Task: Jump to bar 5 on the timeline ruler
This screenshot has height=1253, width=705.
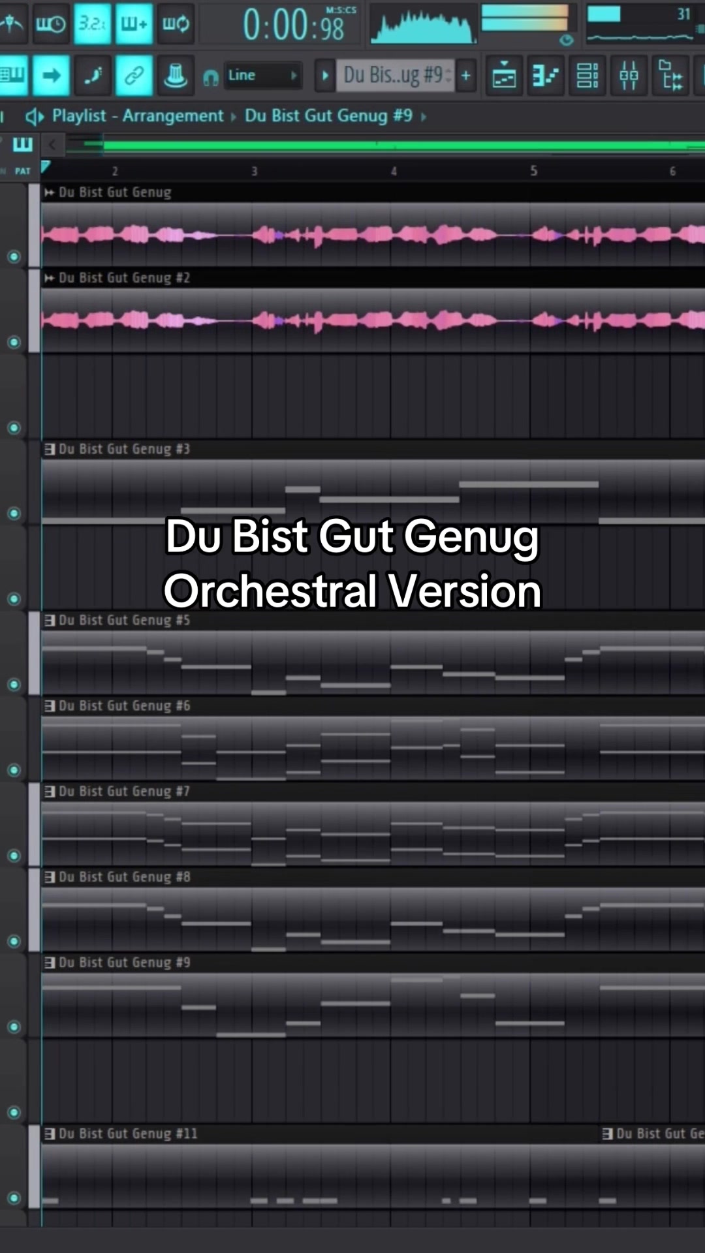Action: [533, 171]
